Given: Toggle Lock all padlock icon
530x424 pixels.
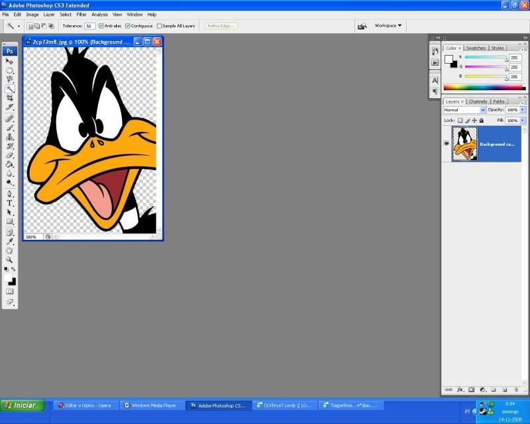Looking at the screenshot, I should point(482,121).
